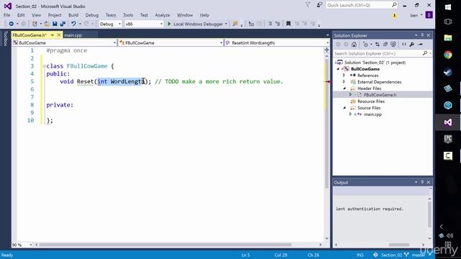Image resolution: width=461 pixels, height=259 pixels.
Task: Click the notifications flag icon
Action: tap(308, 5)
